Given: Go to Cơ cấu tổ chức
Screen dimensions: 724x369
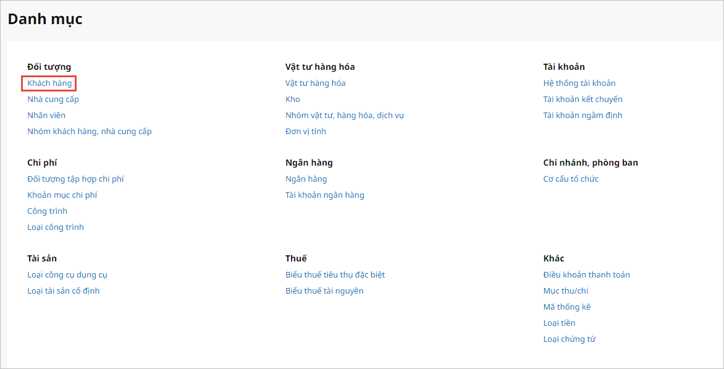Looking at the screenshot, I should tap(571, 179).
